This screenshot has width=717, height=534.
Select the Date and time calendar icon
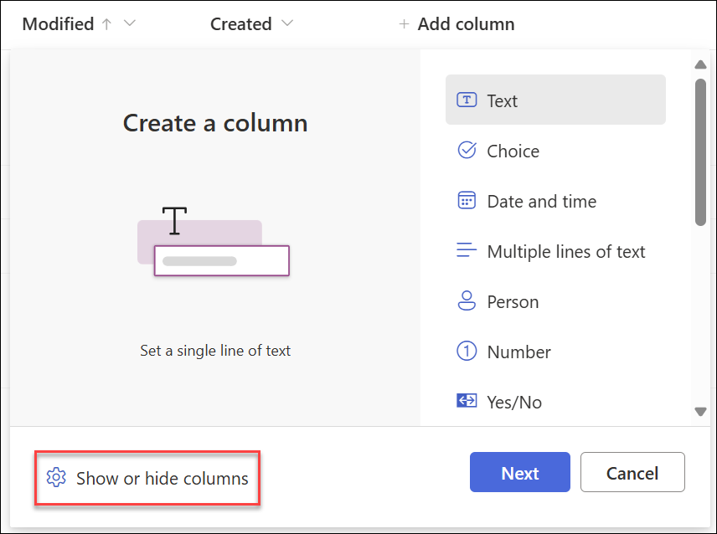point(467,201)
